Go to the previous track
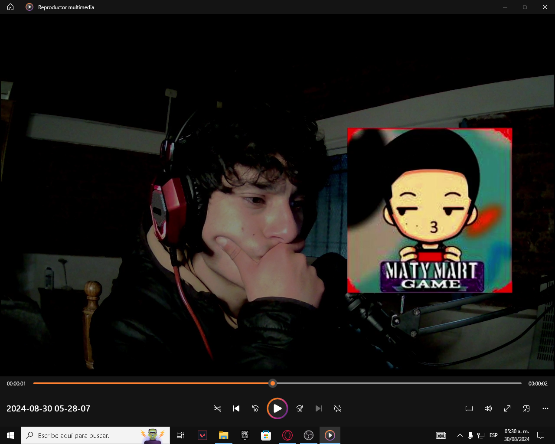The image size is (555, 444). [x=236, y=408]
